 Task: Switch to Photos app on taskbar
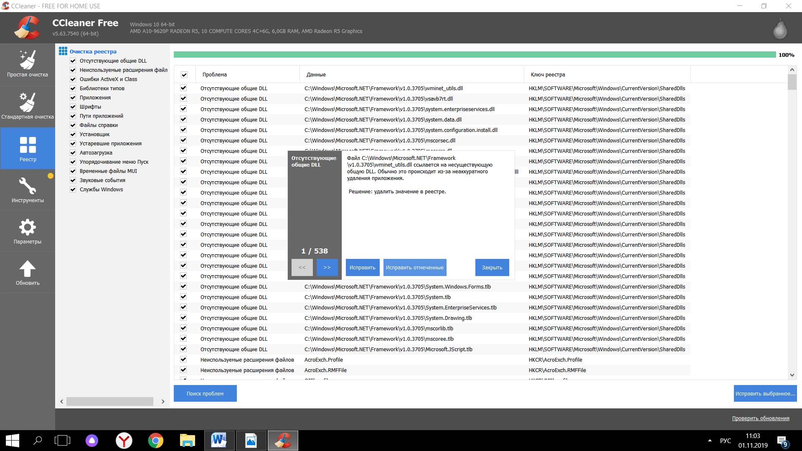251,441
